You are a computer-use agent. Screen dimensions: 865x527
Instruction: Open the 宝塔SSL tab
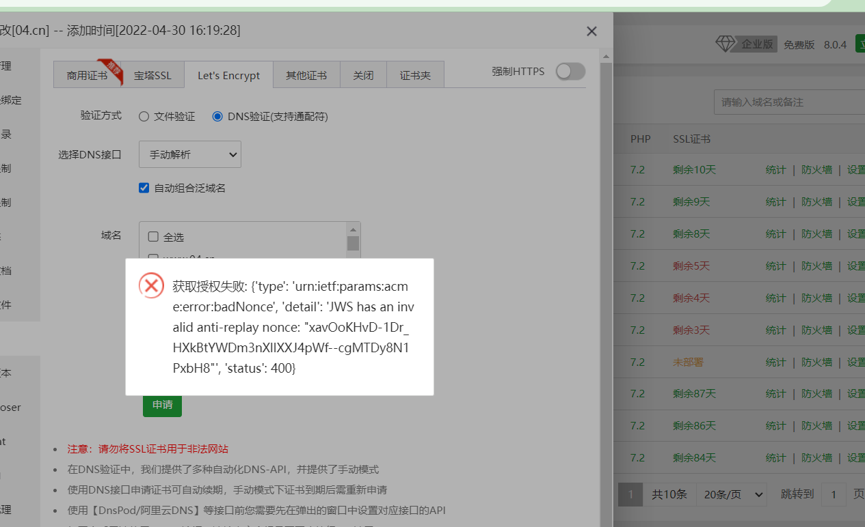(152, 75)
